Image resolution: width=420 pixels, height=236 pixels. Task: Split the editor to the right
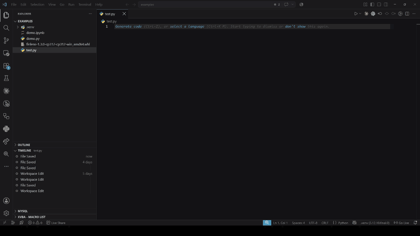click(x=407, y=14)
